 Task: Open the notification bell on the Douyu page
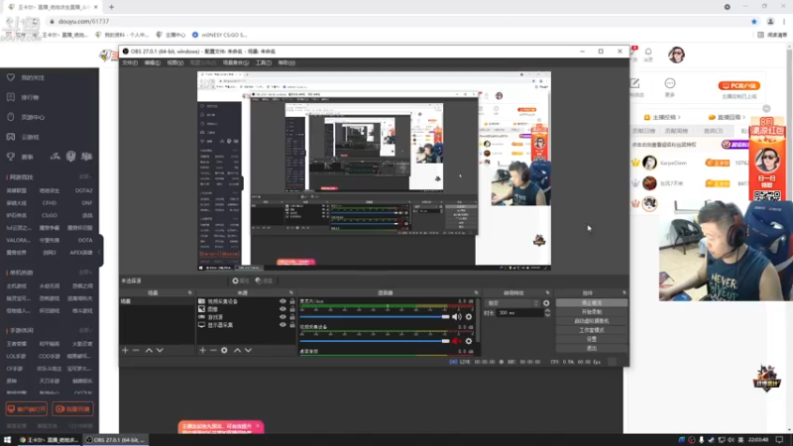pyautogui.click(x=648, y=52)
